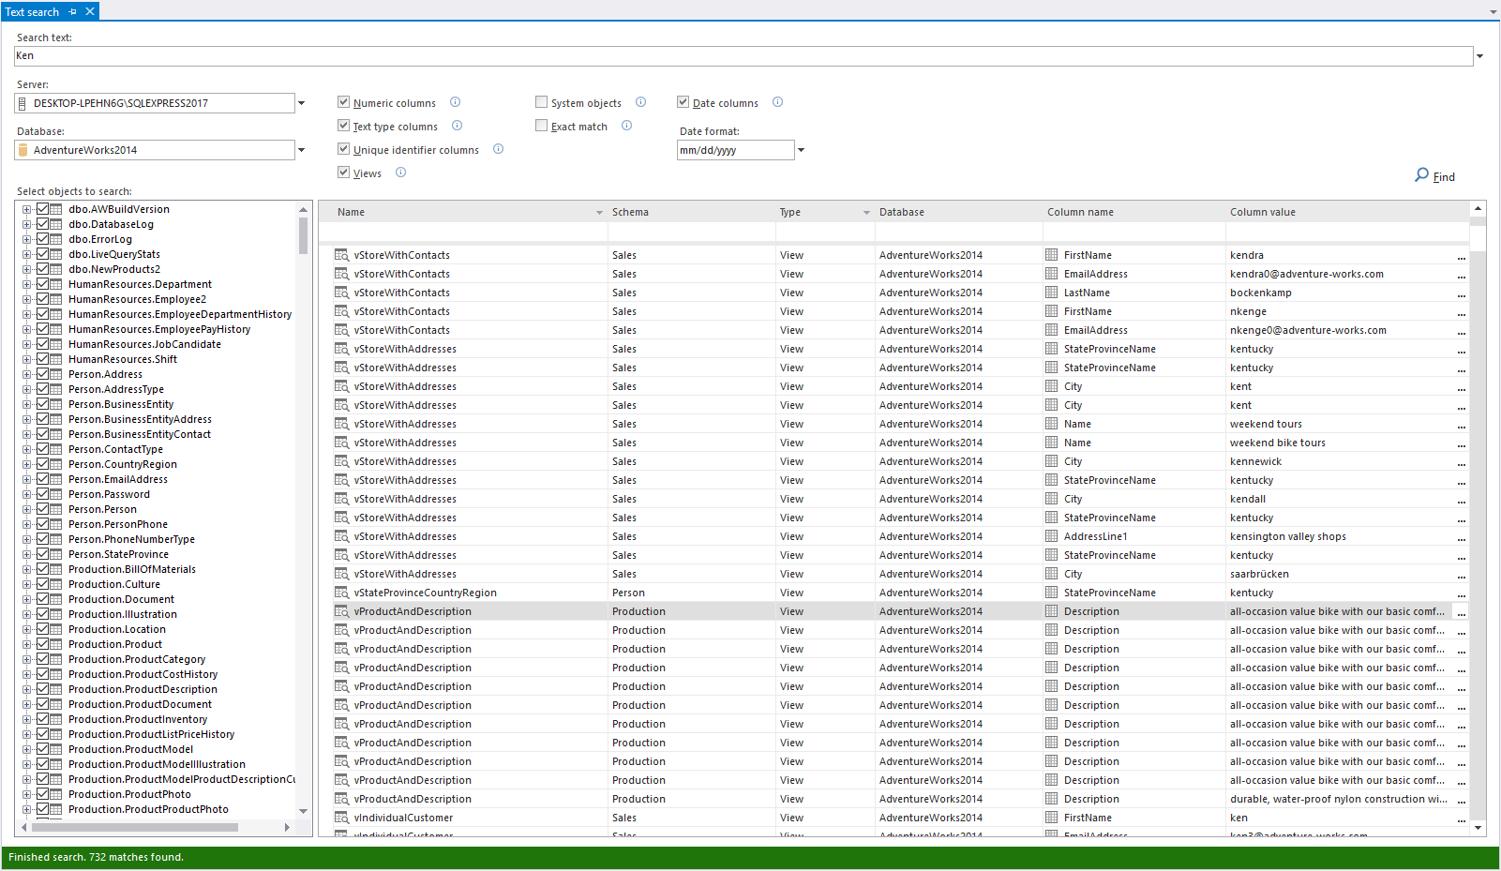Click the info icon beside Text type columns
The height and width of the screenshot is (871, 1501).
(457, 126)
